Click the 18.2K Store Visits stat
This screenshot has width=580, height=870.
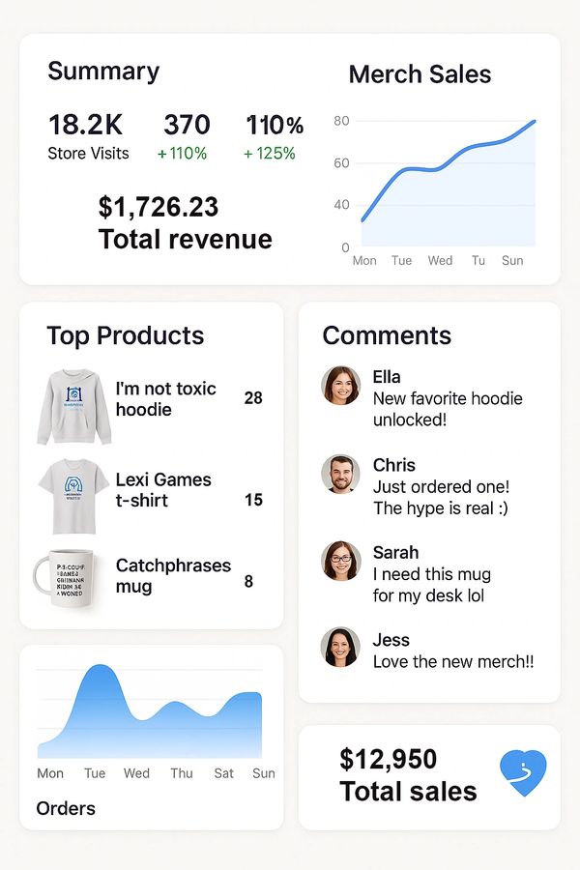click(86, 136)
